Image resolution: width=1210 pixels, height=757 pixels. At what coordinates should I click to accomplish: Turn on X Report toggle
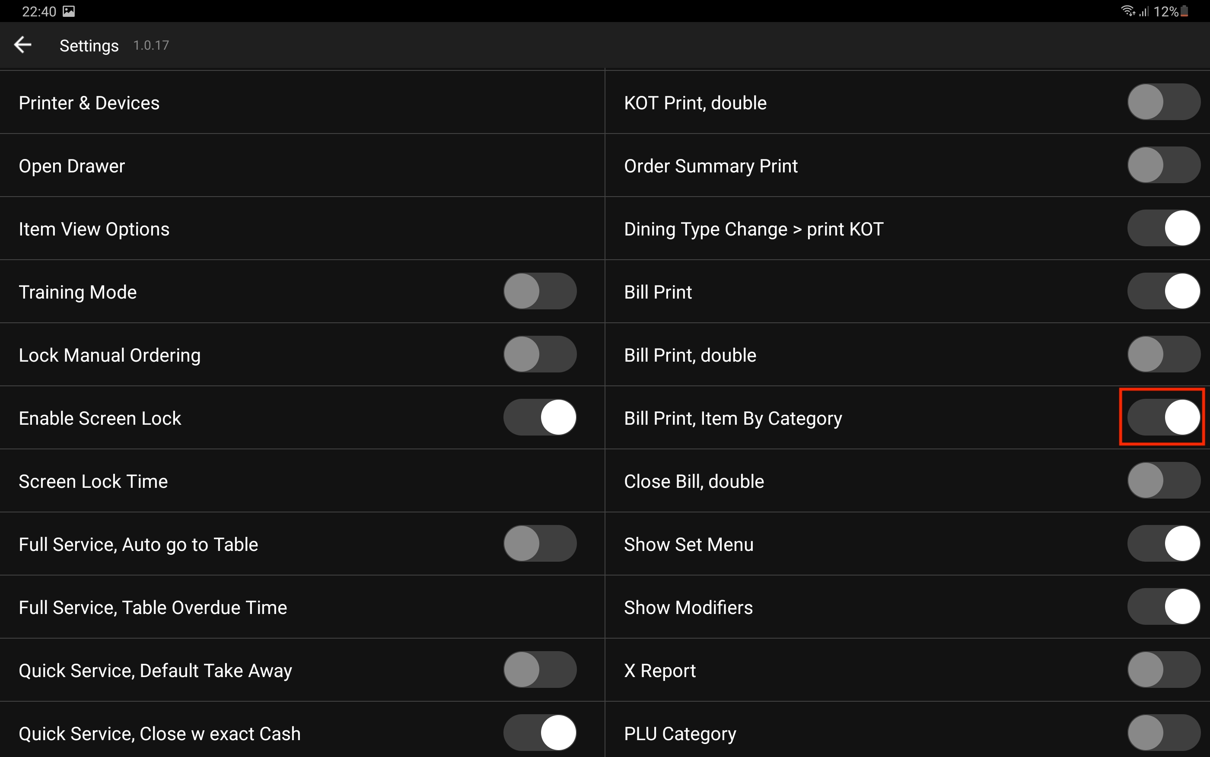click(x=1163, y=670)
